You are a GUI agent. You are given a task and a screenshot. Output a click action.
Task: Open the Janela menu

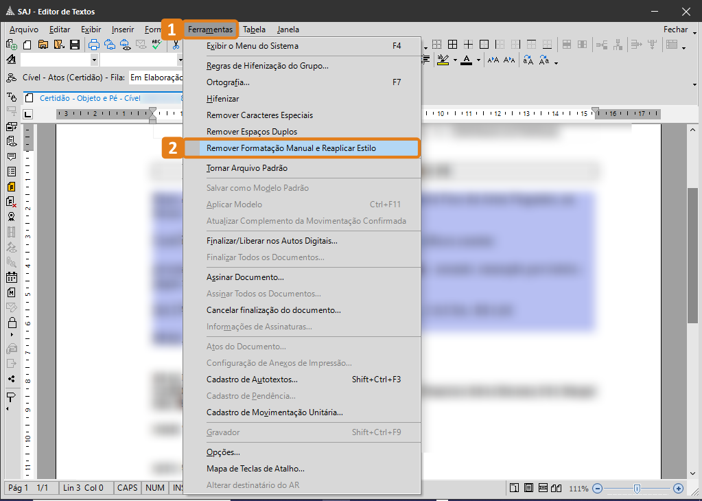[288, 30]
